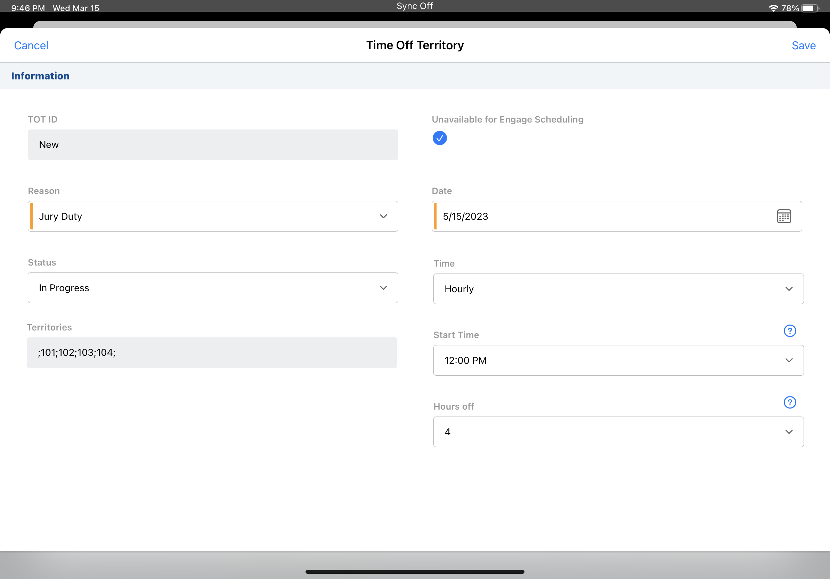Viewport: 830px width, 579px height.
Task: Click the Territories field showing 101 through 104
Action: [x=213, y=353]
